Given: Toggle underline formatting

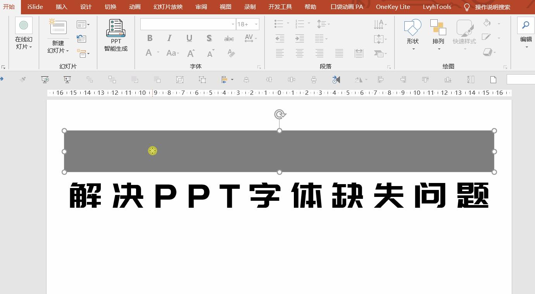Looking at the screenshot, I should pos(189,38).
